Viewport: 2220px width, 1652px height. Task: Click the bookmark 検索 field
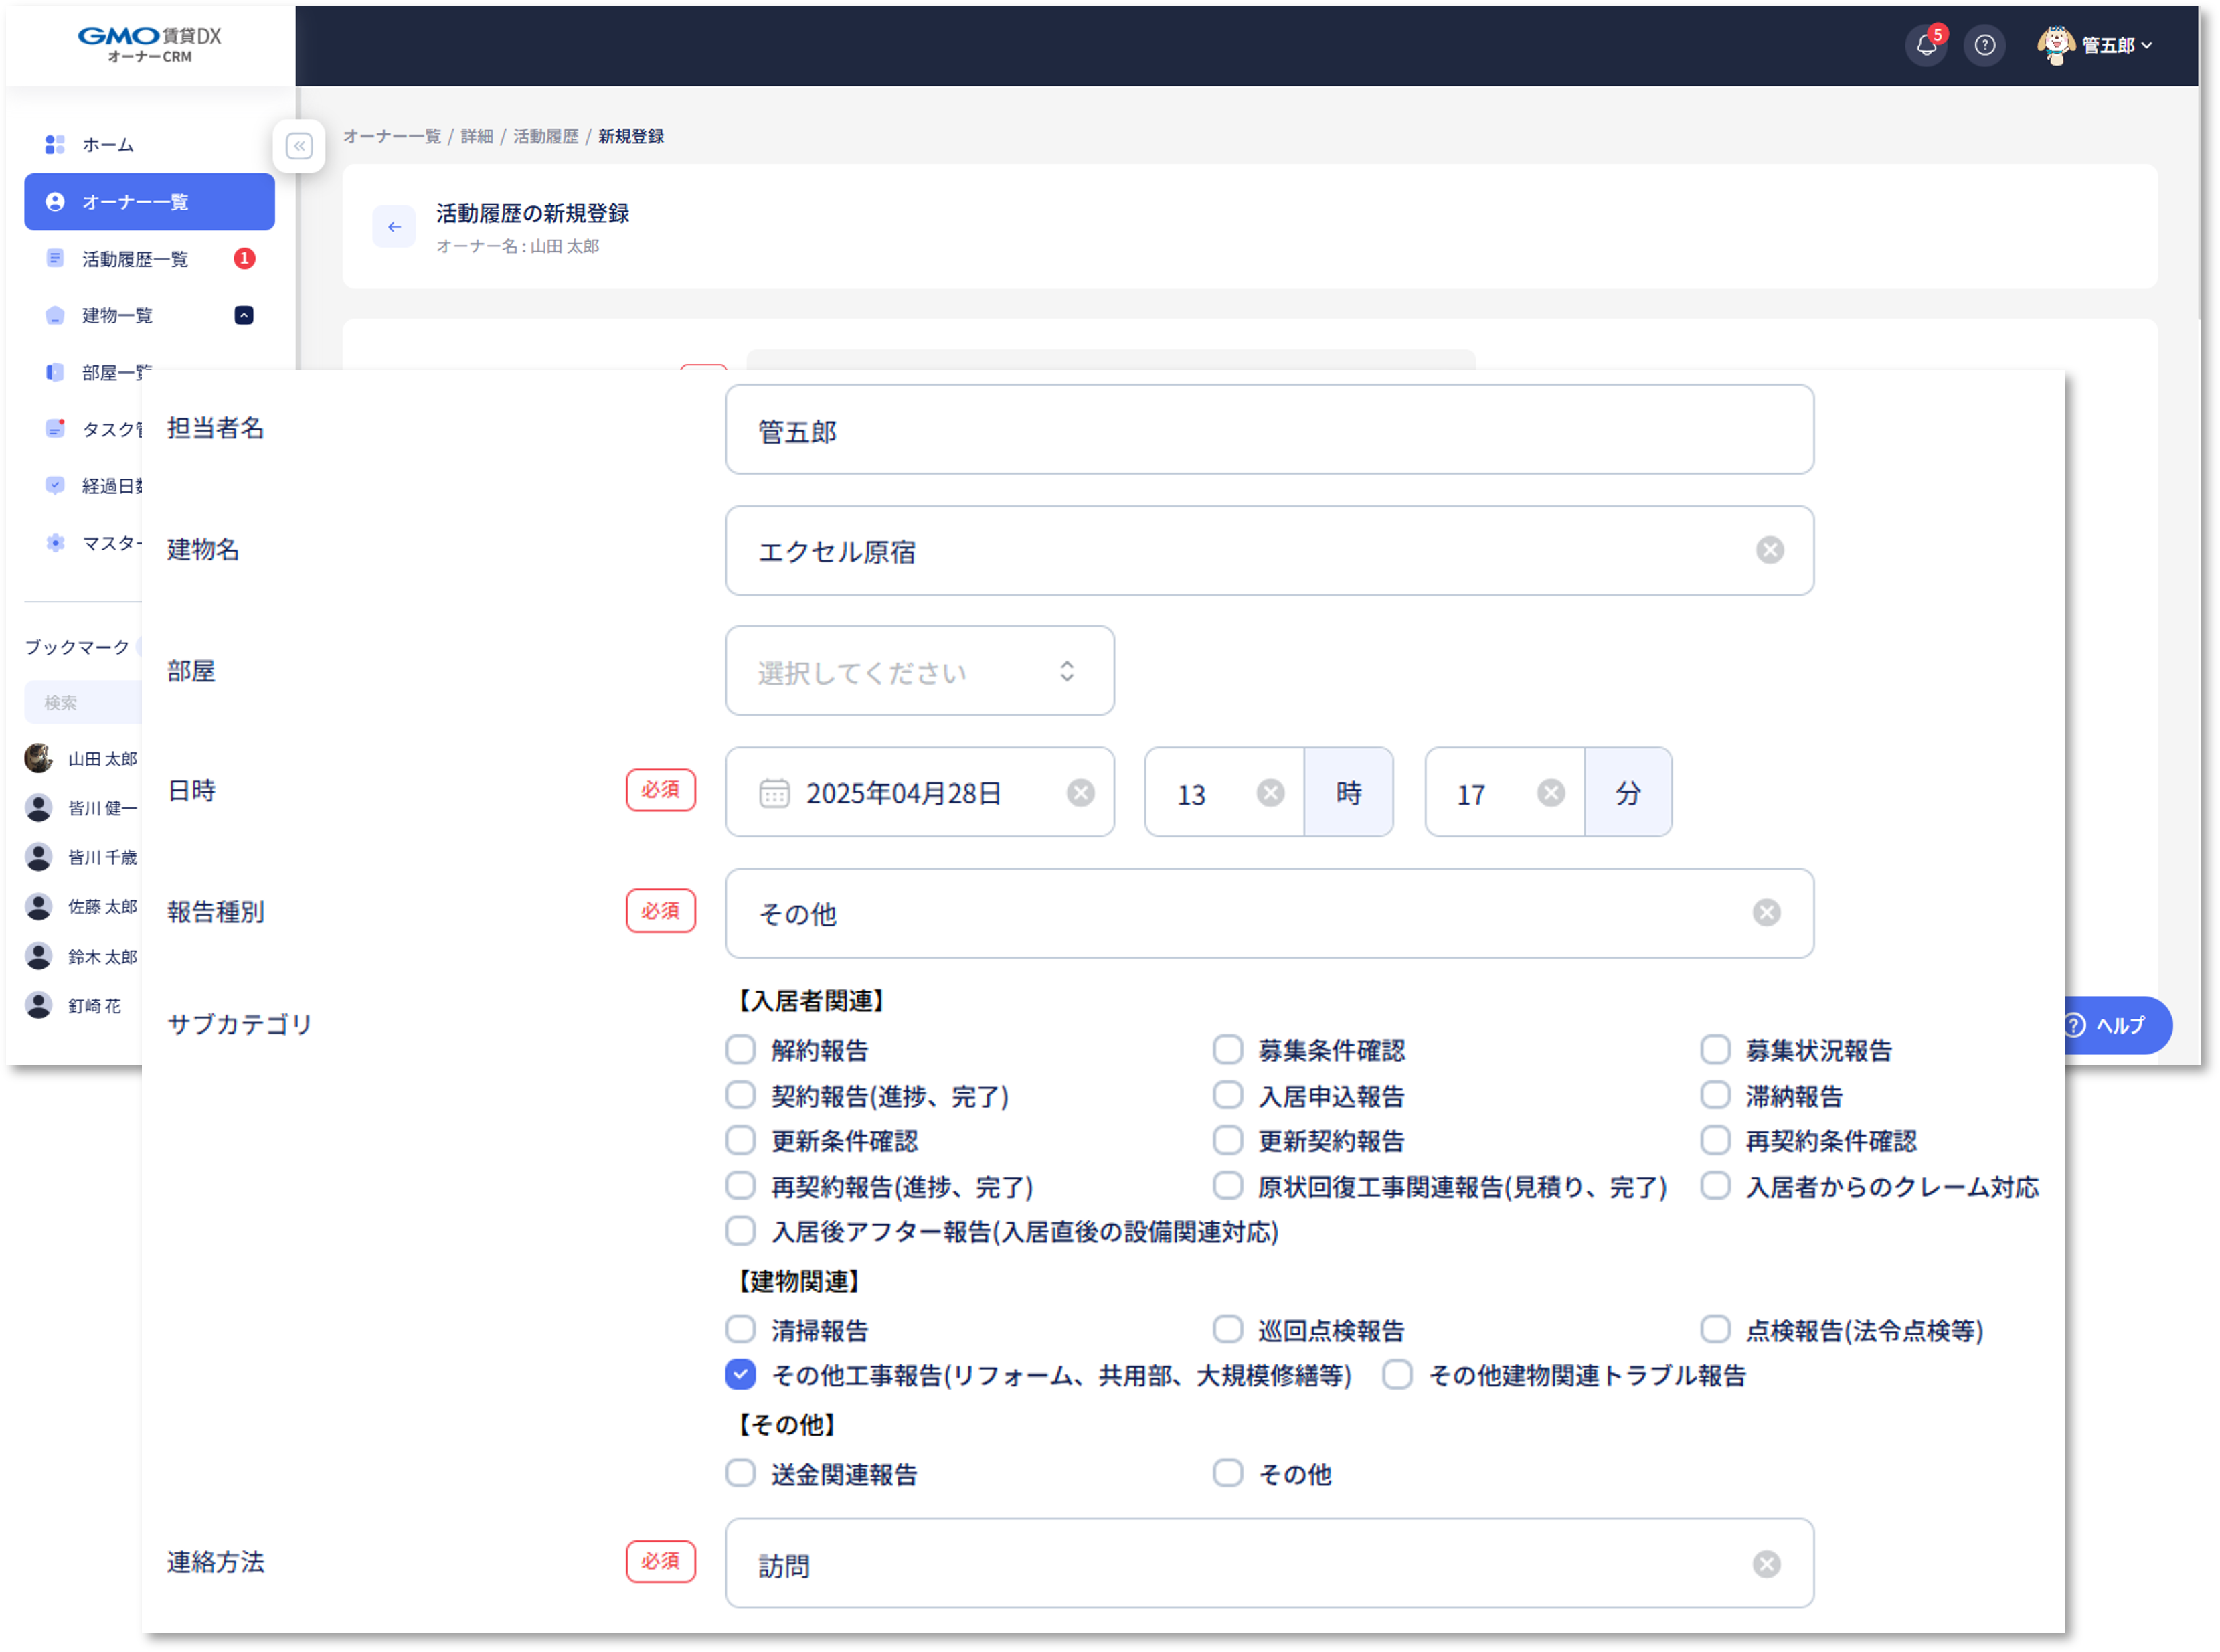click(x=84, y=702)
